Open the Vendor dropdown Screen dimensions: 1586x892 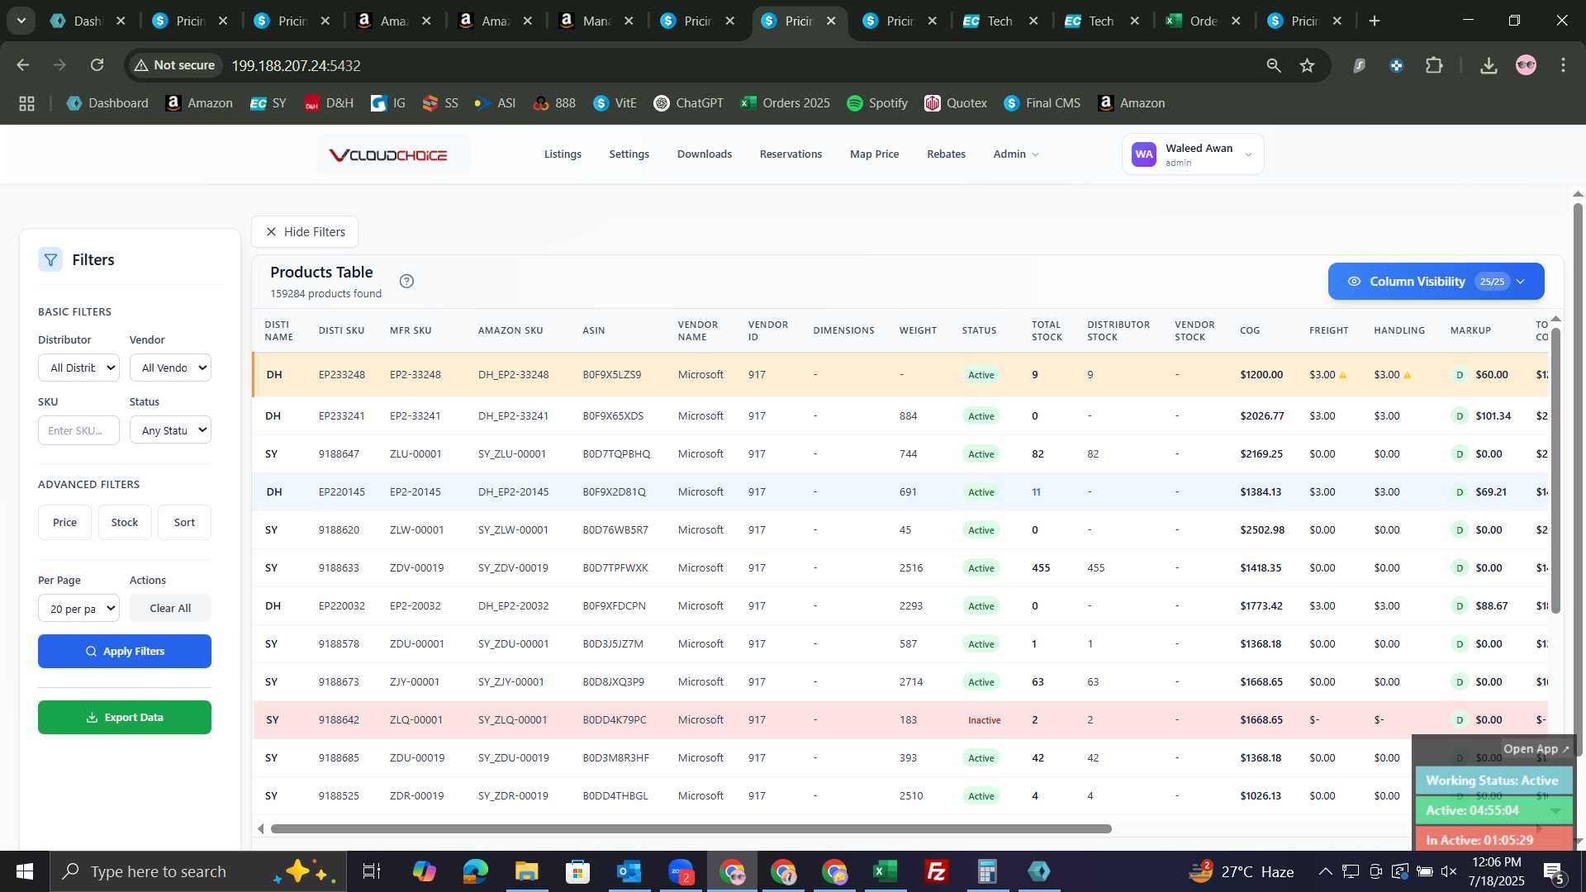point(170,368)
